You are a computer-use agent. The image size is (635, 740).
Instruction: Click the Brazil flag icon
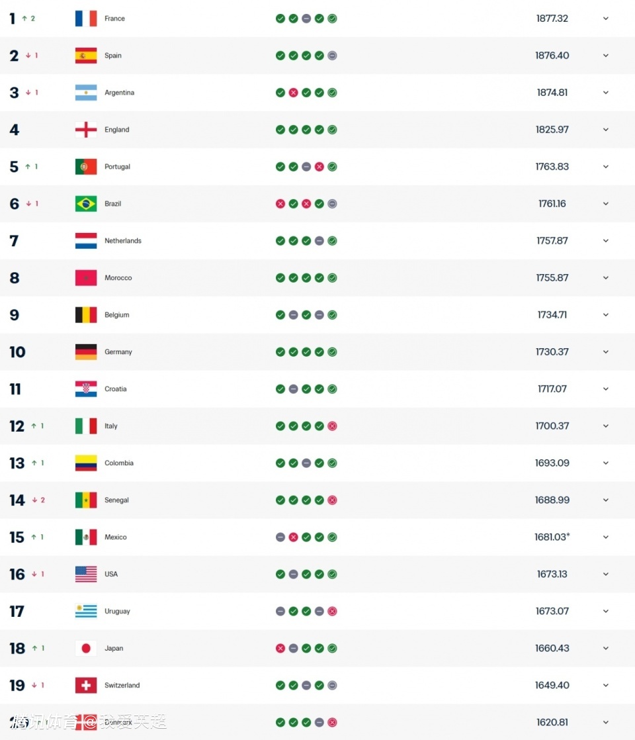pyautogui.click(x=86, y=204)
